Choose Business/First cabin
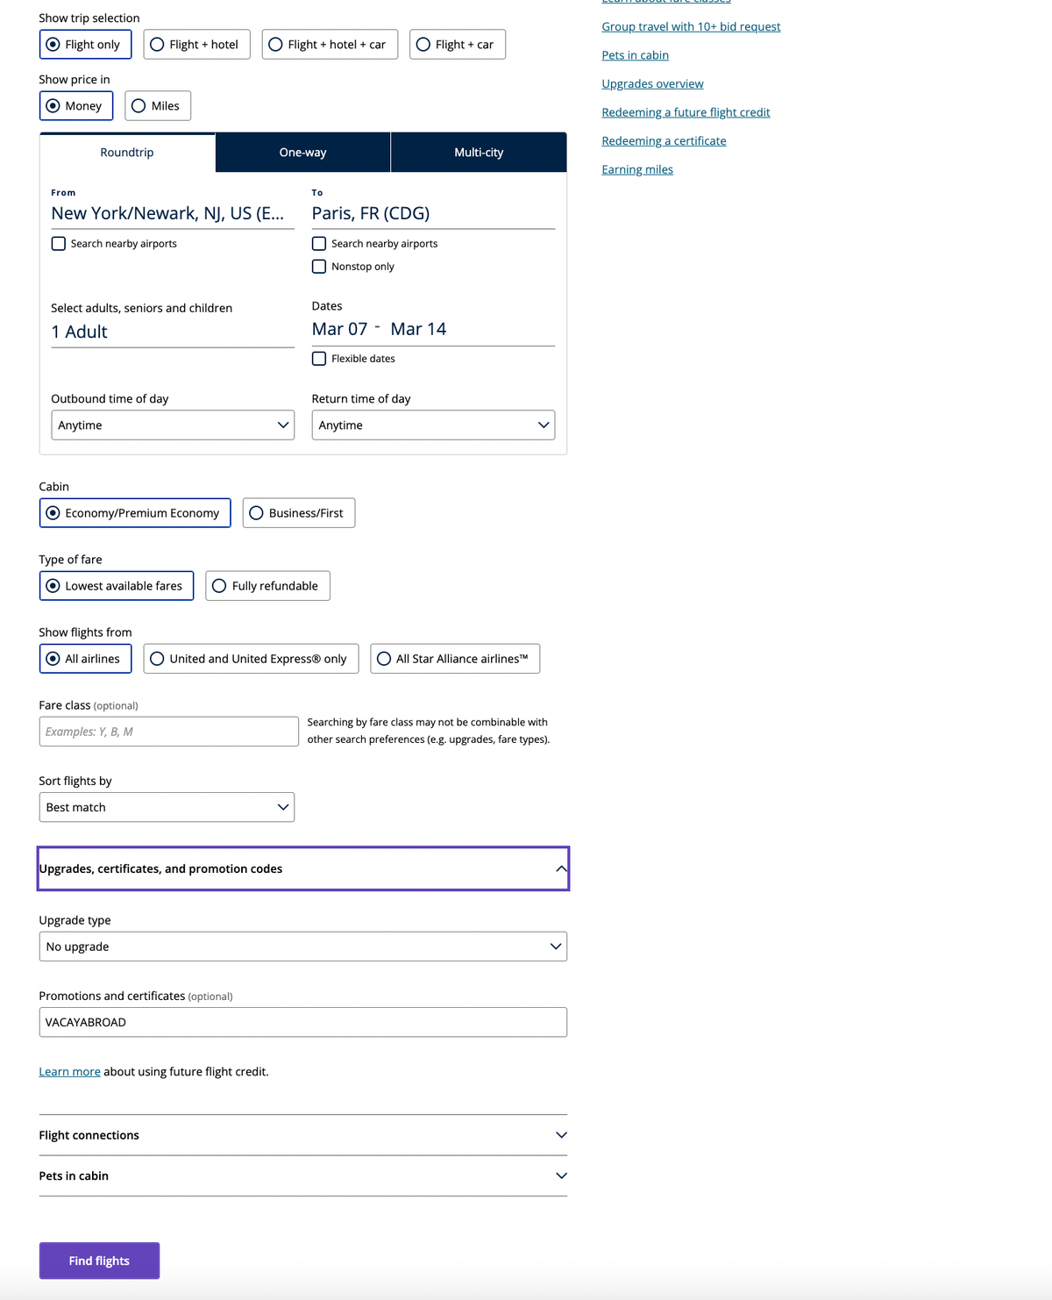Screen dimensions: 1052x1300 point(298,512)
